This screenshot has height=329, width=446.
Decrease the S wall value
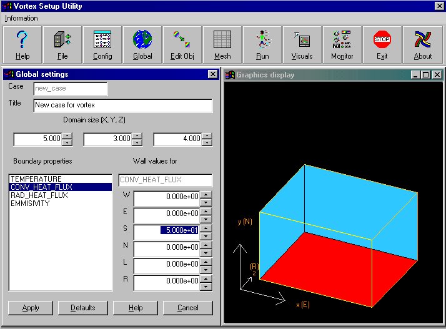206,236
